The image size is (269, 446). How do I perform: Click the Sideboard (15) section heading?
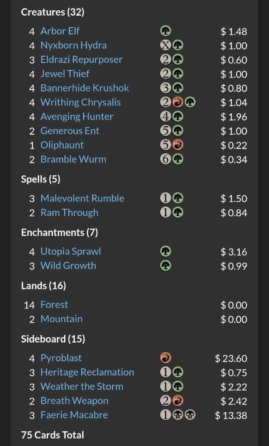(53, 339)
